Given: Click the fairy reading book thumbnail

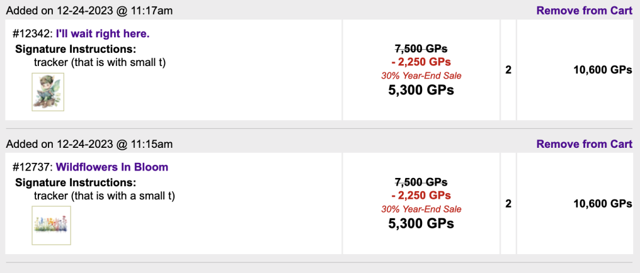Looking at the screenshot, I should point(48,92).
